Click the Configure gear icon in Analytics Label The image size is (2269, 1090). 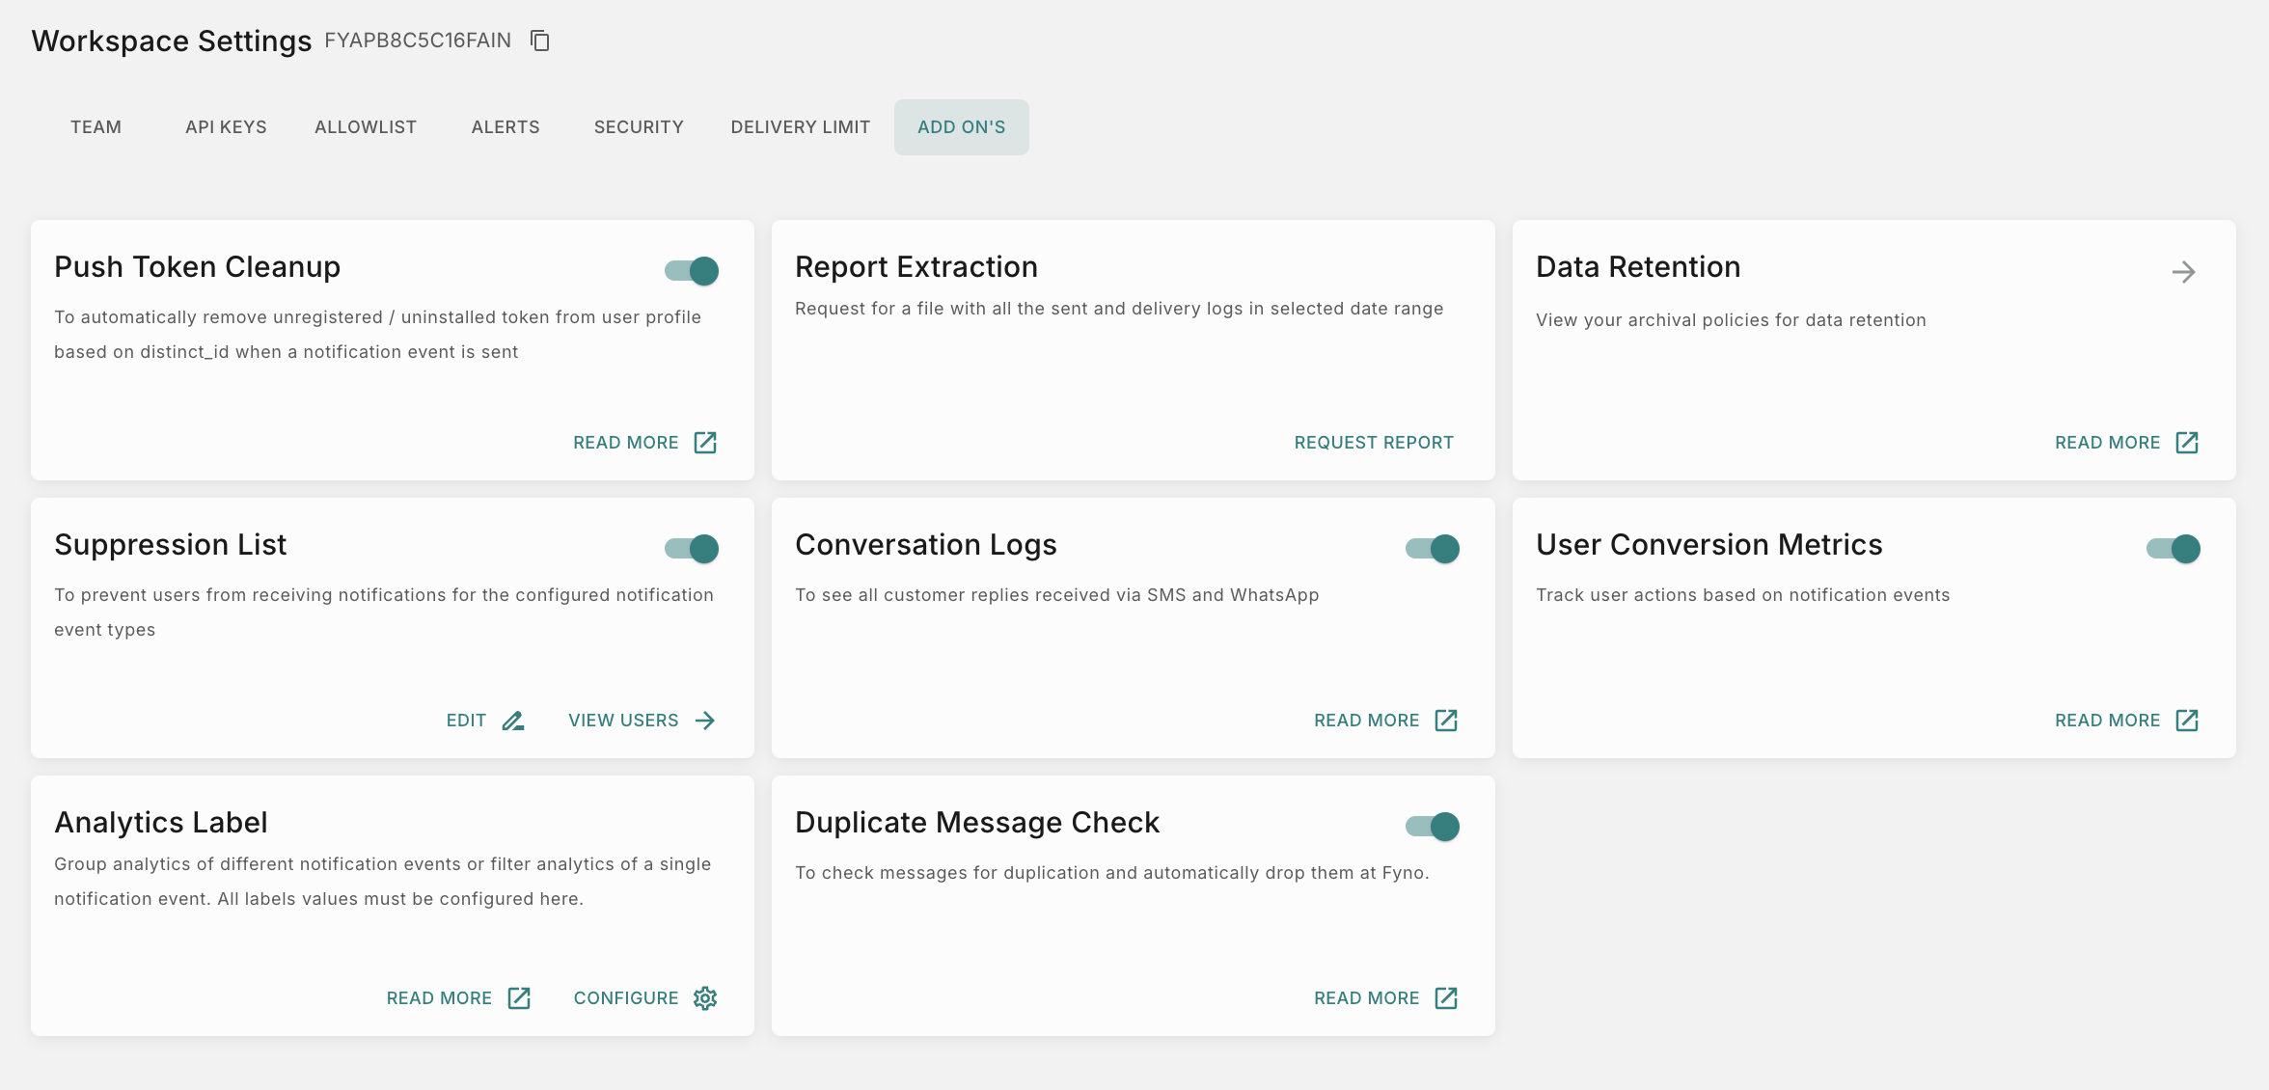point(705,998)
